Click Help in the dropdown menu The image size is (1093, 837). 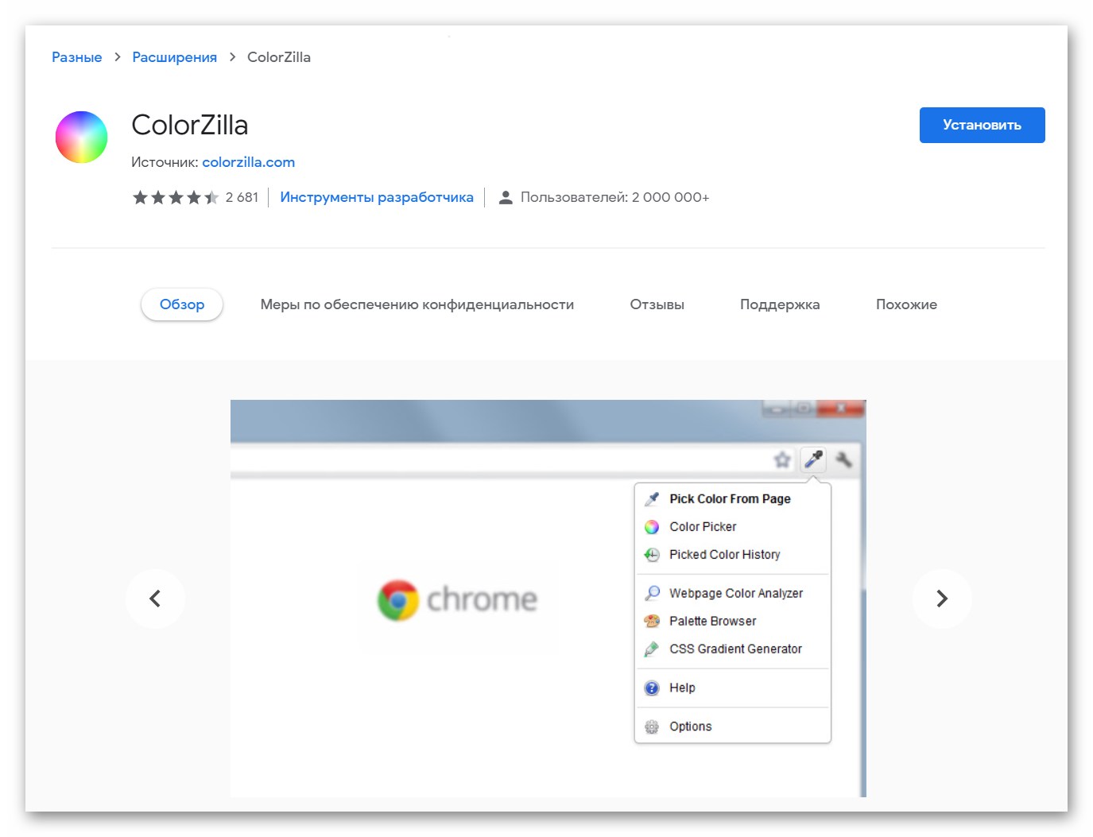coord(733,688)
